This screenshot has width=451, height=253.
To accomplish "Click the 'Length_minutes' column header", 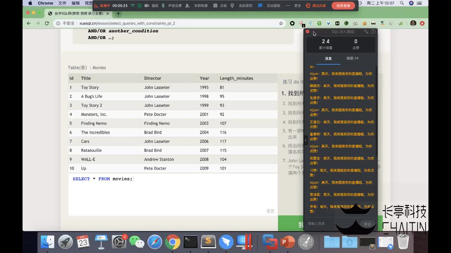I will [236, 78].
